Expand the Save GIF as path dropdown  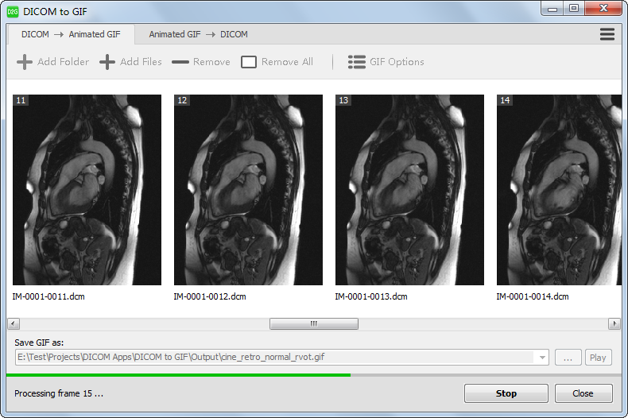pyautogui.click(x=543, y=358)
